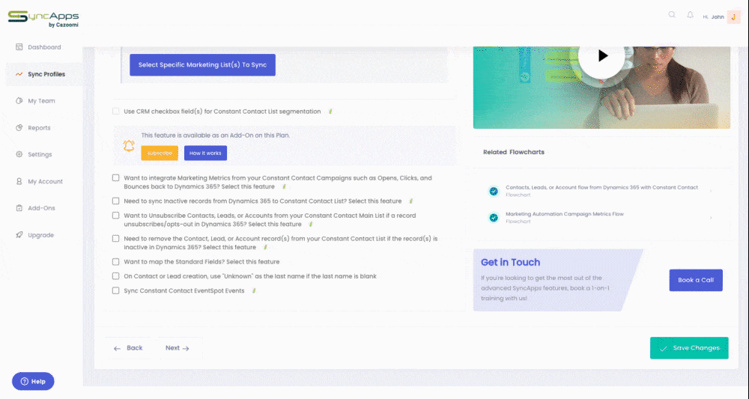Play the tutorial video

coord(601,56)
